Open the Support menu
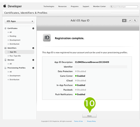 tap(86, 6)
